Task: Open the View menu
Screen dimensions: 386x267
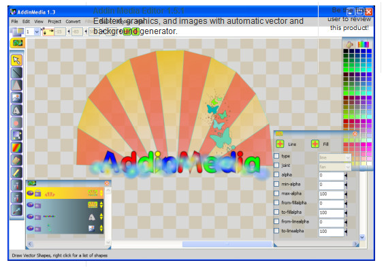Action: point(39,21)
